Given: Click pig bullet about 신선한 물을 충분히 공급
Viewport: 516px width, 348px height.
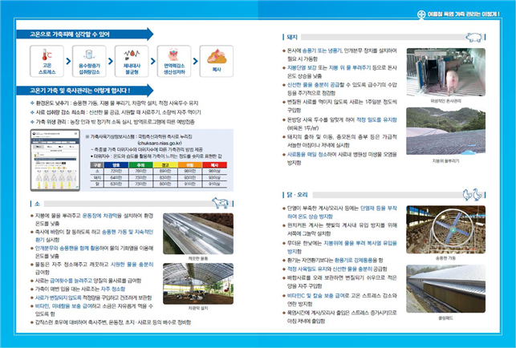Looking at the screenshot, I should (340, 89).
